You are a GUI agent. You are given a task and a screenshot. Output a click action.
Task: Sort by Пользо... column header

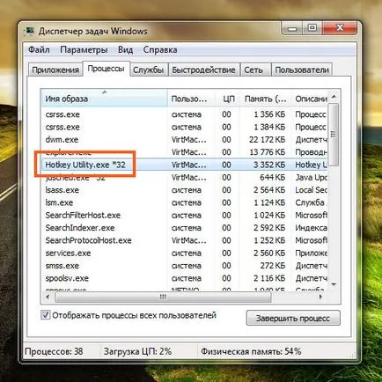[x=191, y=99]
